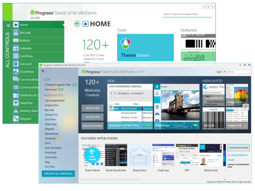Open the FORUM link

click(230, 160)
